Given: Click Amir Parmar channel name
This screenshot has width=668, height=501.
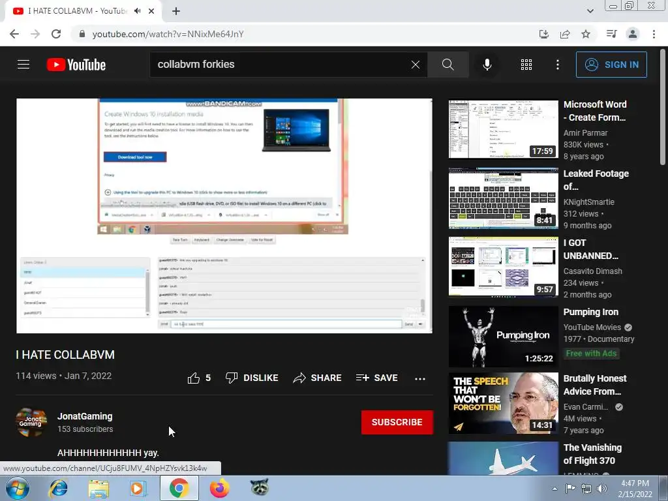Looking at the screenshot, I should point(585,133).
